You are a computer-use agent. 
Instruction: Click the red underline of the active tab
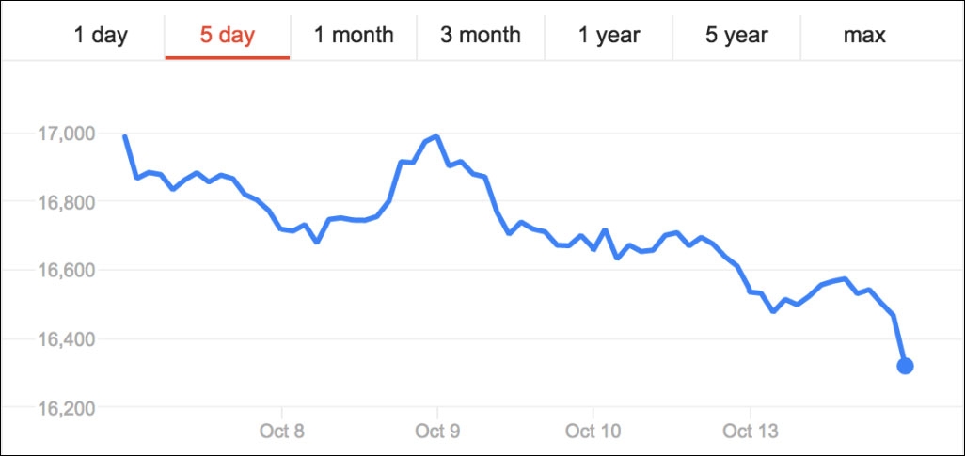[227, 58]
